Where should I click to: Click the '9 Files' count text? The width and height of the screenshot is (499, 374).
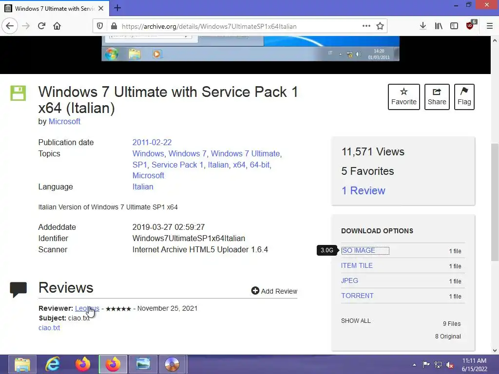pyautogui.click(x=452, y=324)
